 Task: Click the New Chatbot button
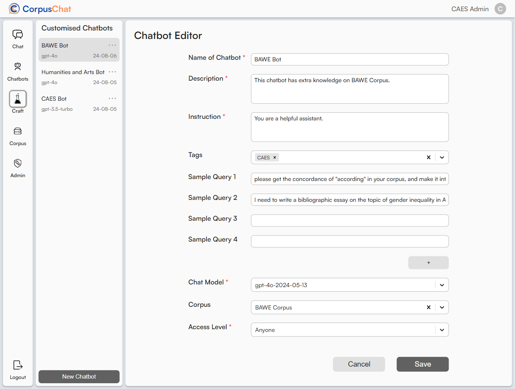tap(79, 377)
